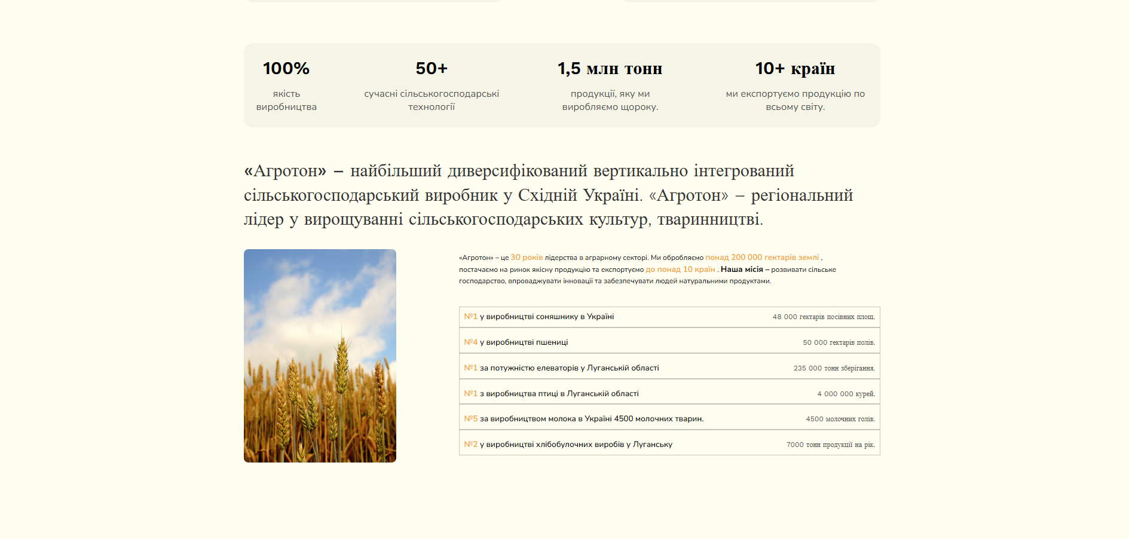Click "ми експортуємо продукцію по всьому світу" text
Viewport: 1129px width, 539px height.
[795, 100]
